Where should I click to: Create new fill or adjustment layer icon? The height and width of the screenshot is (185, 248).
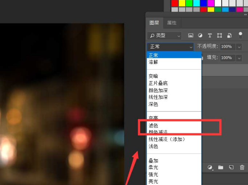pyautogui.click(x=210, y=167)
